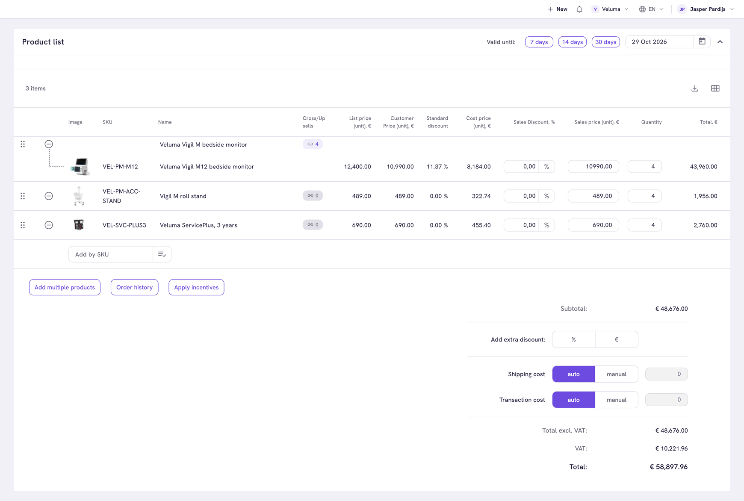Edit sales discount for VEL-PM-M12
The image size is (744, 501).
click(521, 166)
